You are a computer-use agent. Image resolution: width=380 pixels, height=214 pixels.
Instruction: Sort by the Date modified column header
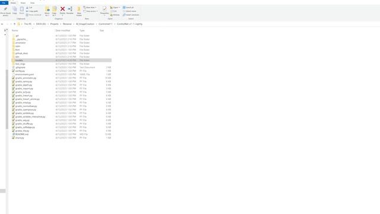click(x=63, y=30)
